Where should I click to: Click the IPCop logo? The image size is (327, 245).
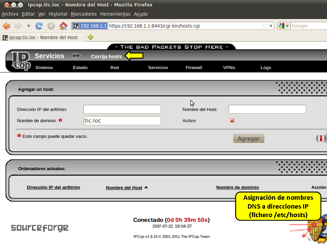[21, 61]
